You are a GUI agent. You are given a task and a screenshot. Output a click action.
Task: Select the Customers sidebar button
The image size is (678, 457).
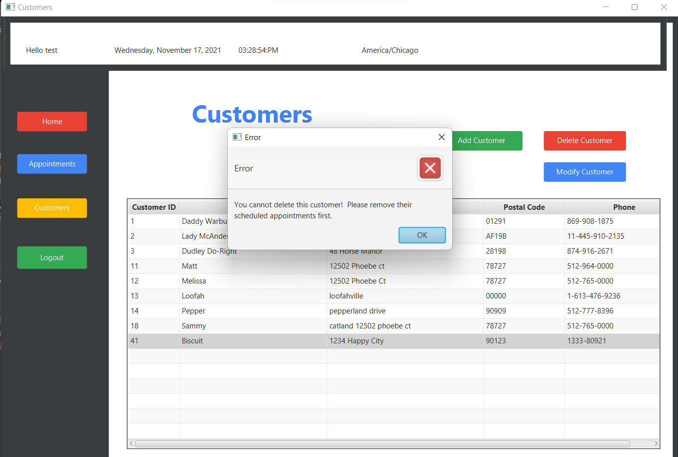52,208
